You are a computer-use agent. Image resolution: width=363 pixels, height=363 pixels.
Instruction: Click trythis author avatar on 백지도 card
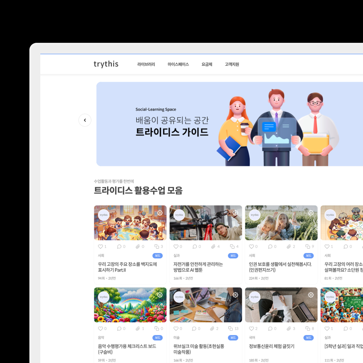[104, 215]
